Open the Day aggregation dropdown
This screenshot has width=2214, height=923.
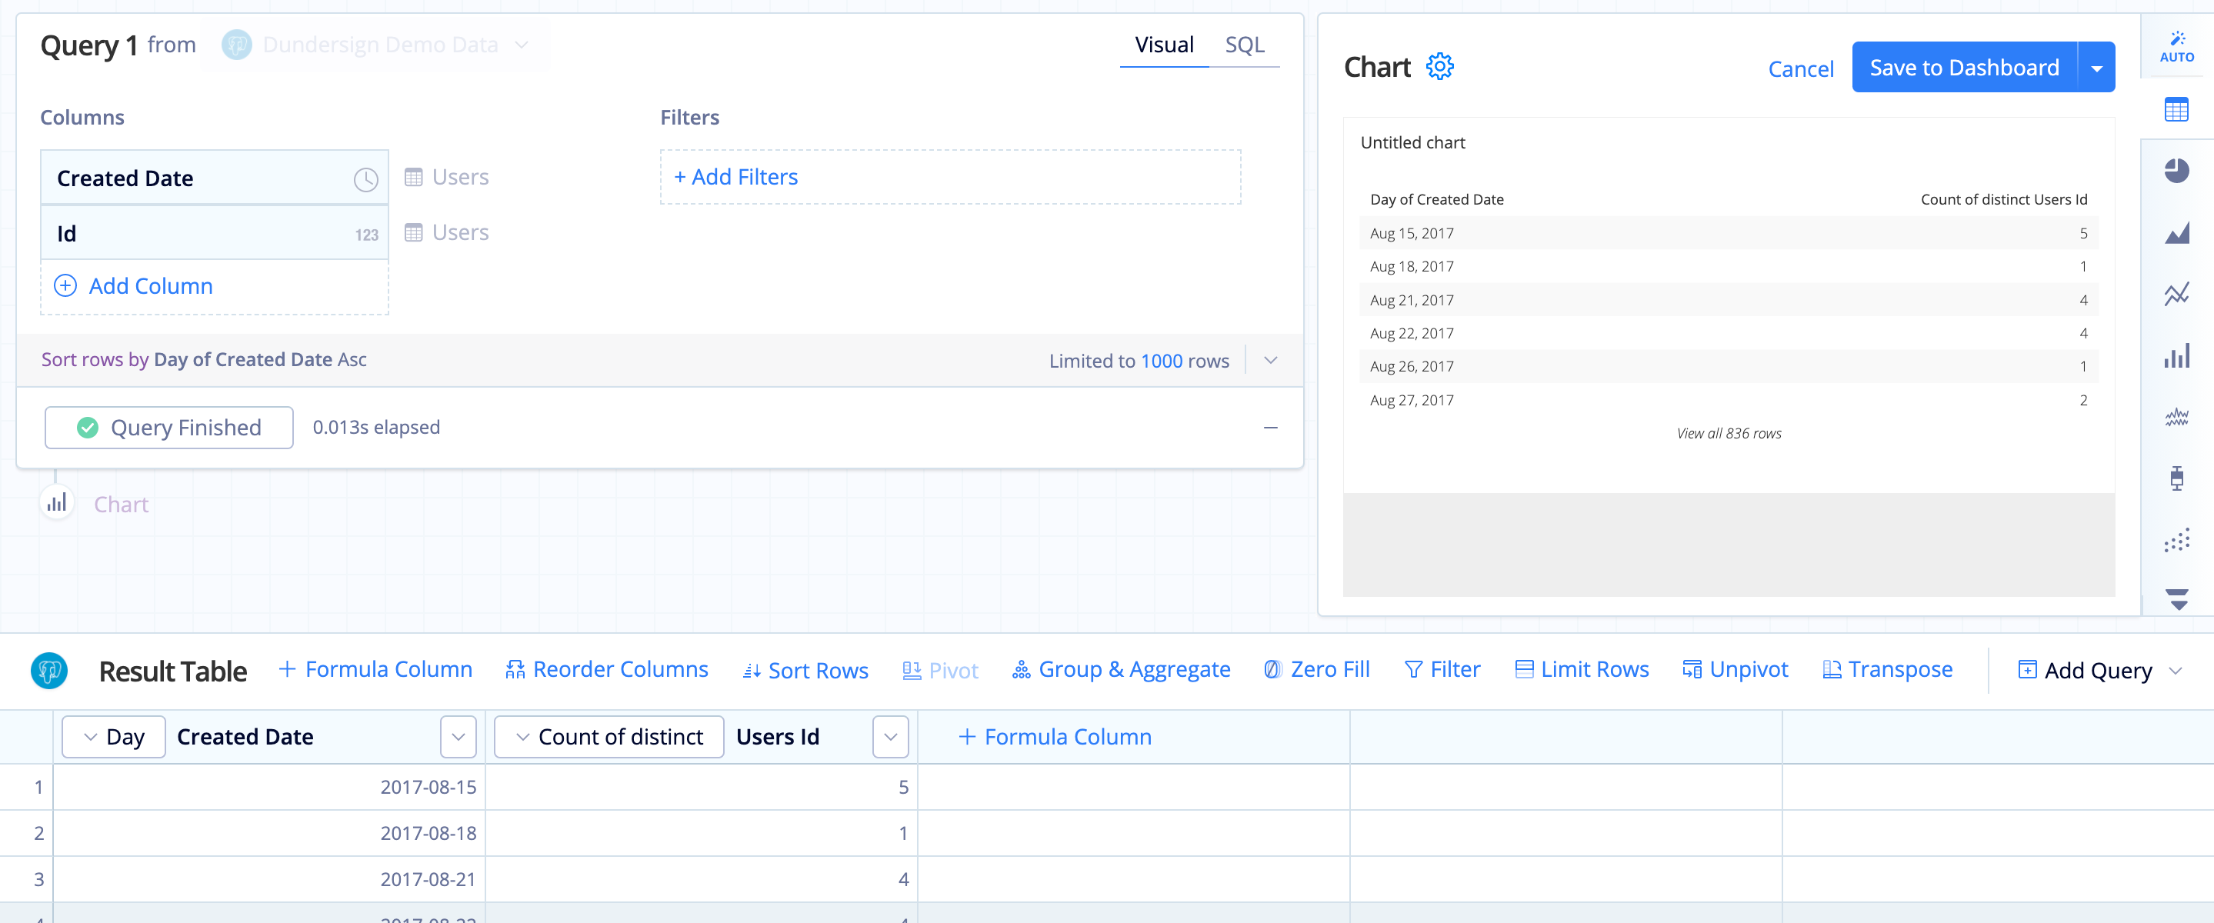[113, 737]
